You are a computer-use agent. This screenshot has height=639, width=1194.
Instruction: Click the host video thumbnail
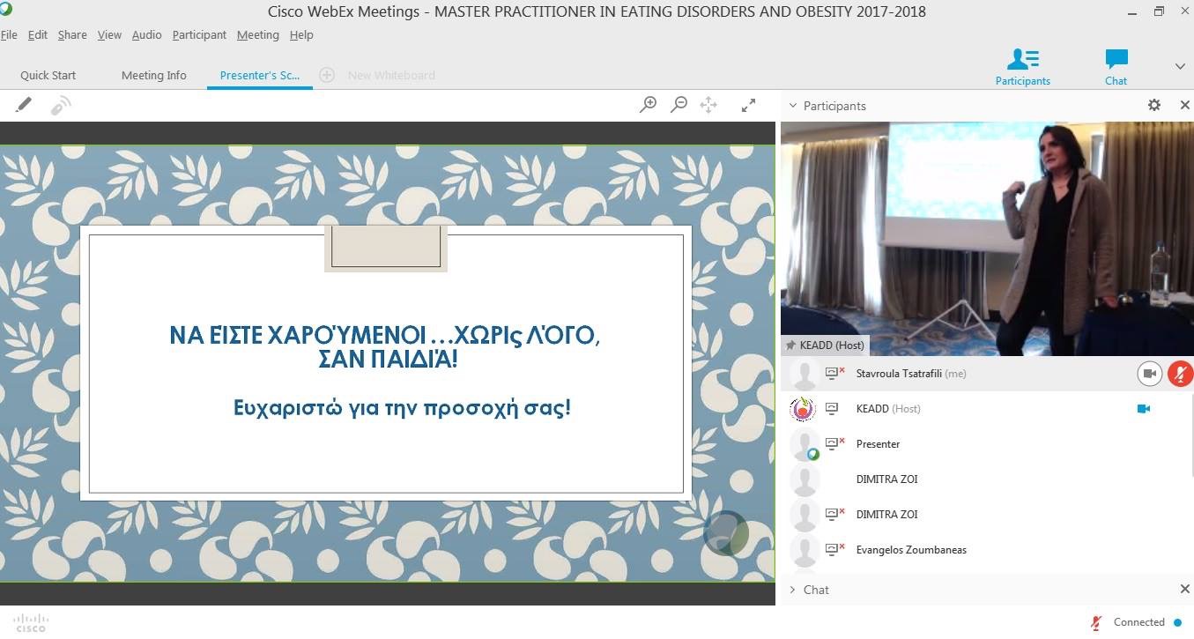987,238
